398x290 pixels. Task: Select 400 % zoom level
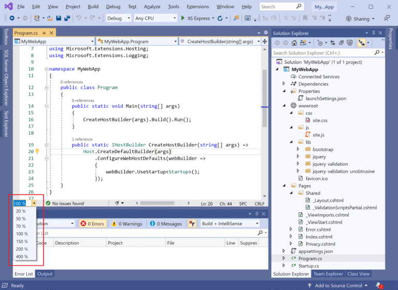click(22, 257)
